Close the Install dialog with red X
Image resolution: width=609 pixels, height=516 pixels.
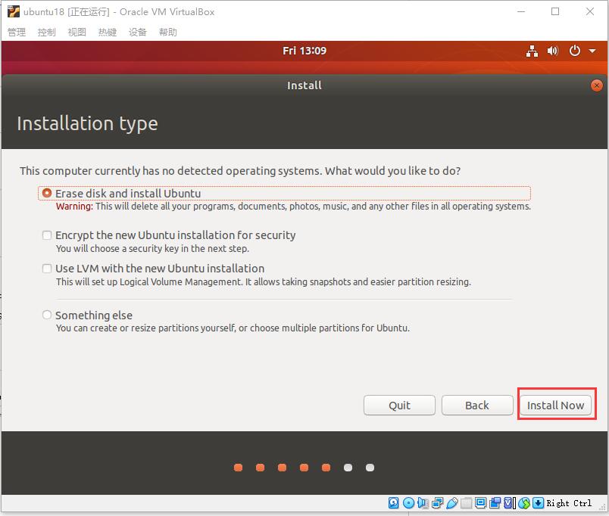coord(597,85)
